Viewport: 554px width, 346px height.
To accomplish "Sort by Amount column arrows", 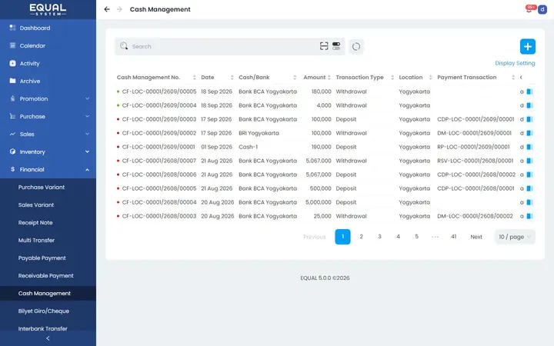I will coord(329,78).
